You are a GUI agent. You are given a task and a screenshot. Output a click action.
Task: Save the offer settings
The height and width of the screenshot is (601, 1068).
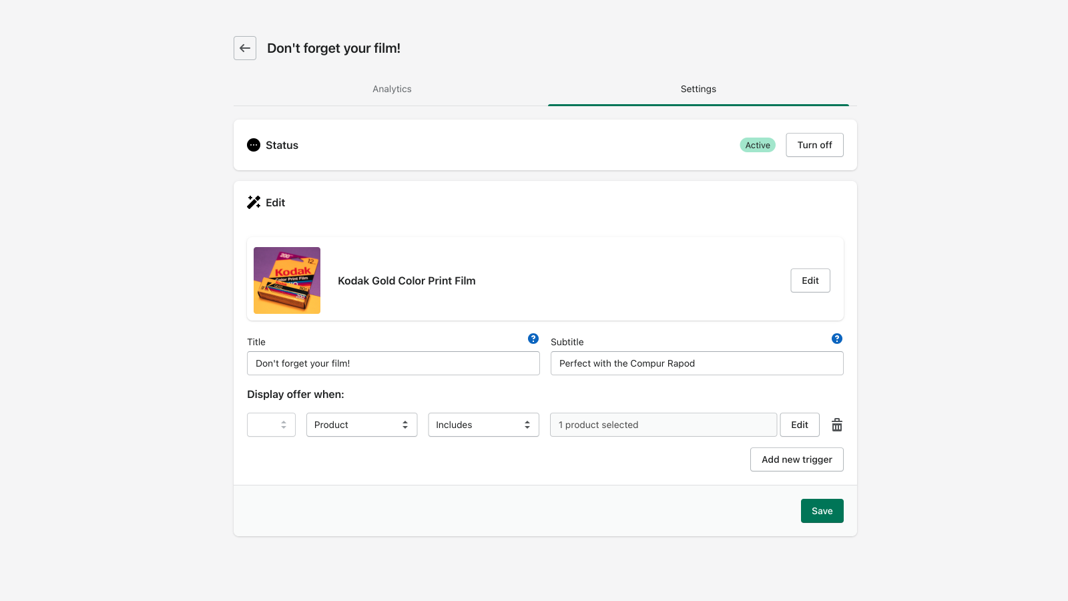822,510
